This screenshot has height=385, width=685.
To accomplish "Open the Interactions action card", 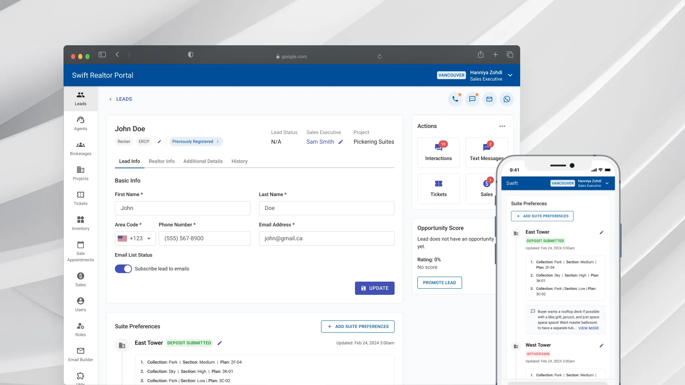I will 438,153.
